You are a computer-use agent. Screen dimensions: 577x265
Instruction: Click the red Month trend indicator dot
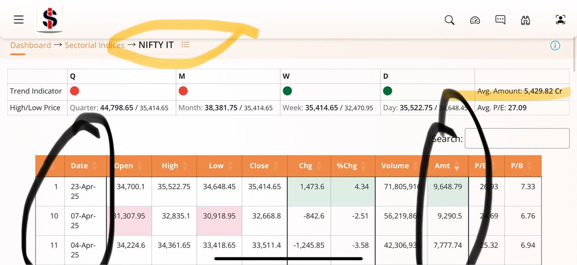click(x=183, y=91)
